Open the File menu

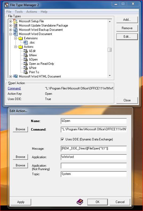click(x=9, y=12)
